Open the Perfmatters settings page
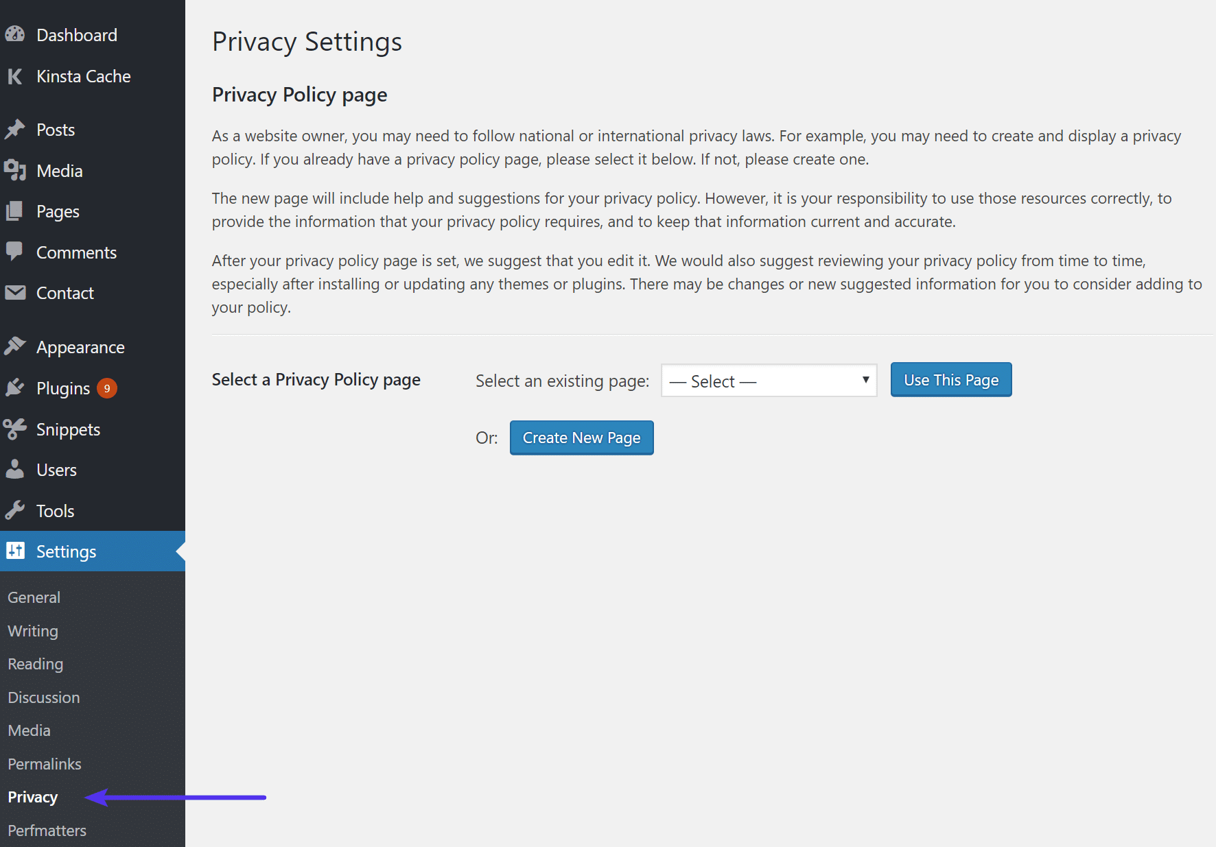 (47, 830)
